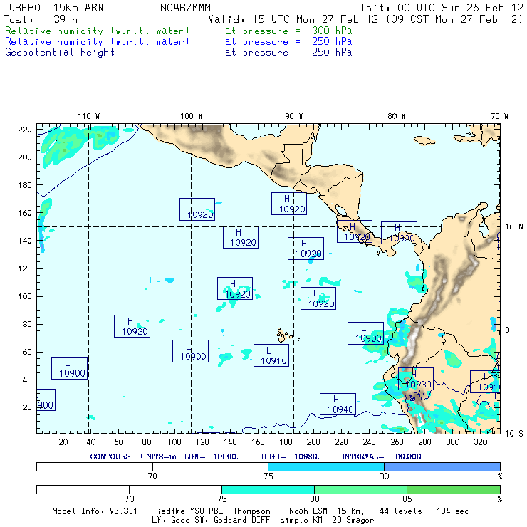Click the '220' y-axis grid label

click(x=25, y=130)
